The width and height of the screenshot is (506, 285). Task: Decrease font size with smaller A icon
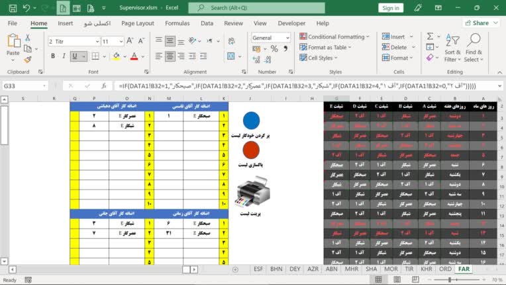point(141,41)
